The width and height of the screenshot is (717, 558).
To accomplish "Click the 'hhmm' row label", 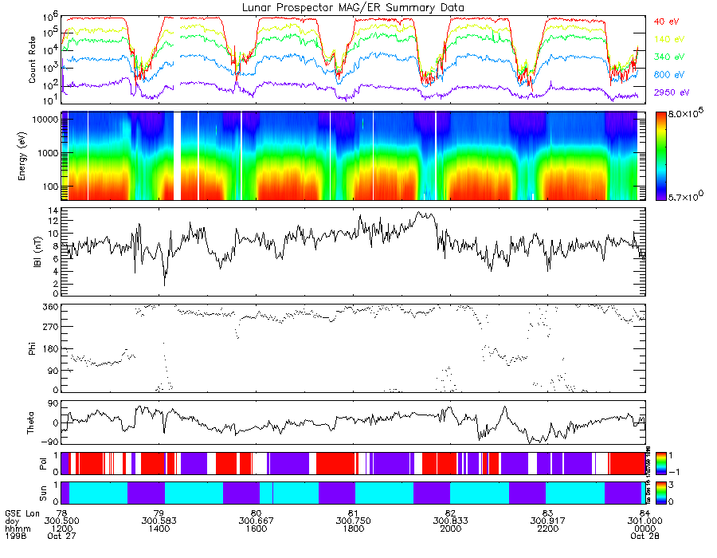I will 18,529.
